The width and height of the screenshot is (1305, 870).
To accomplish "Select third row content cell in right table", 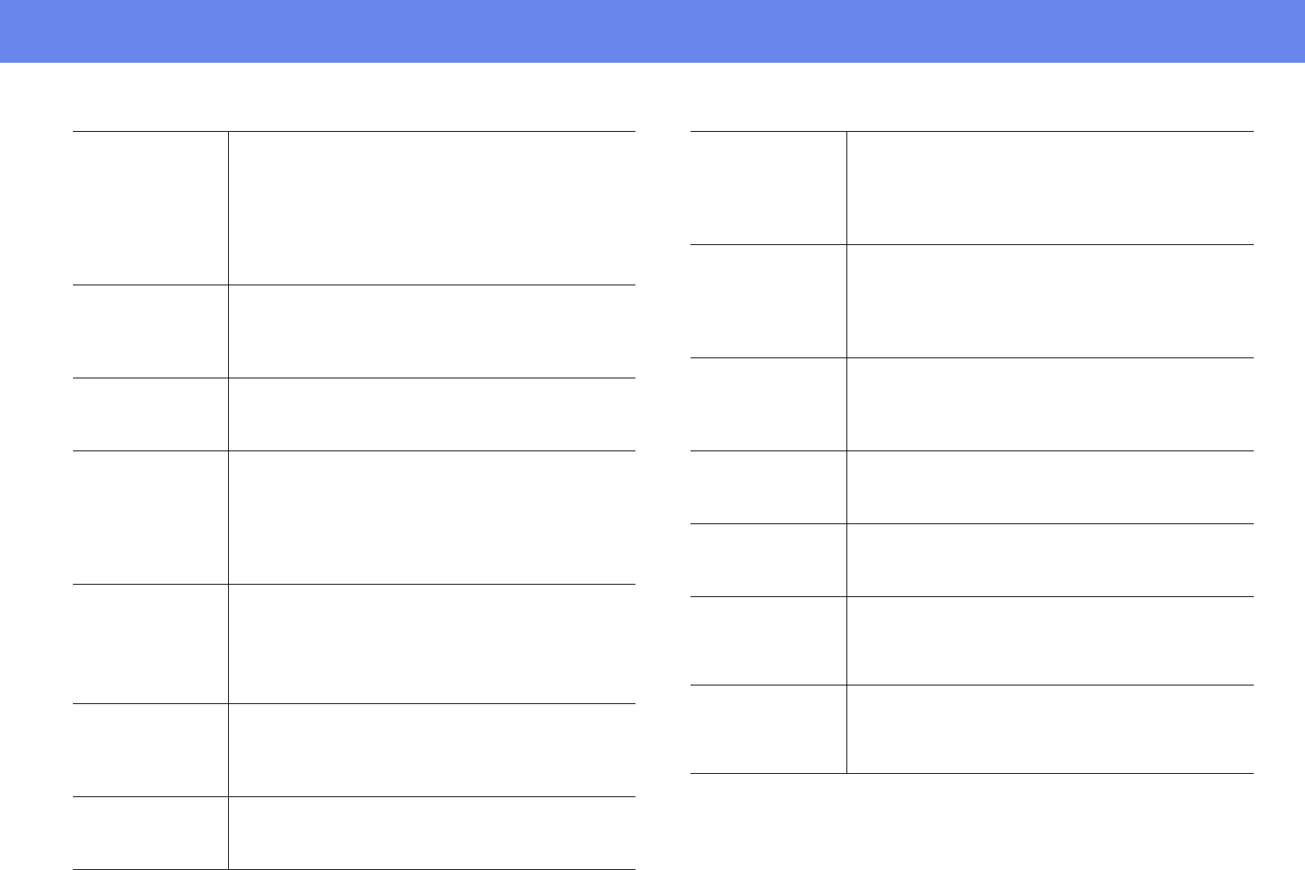I will coord(1050,404).
